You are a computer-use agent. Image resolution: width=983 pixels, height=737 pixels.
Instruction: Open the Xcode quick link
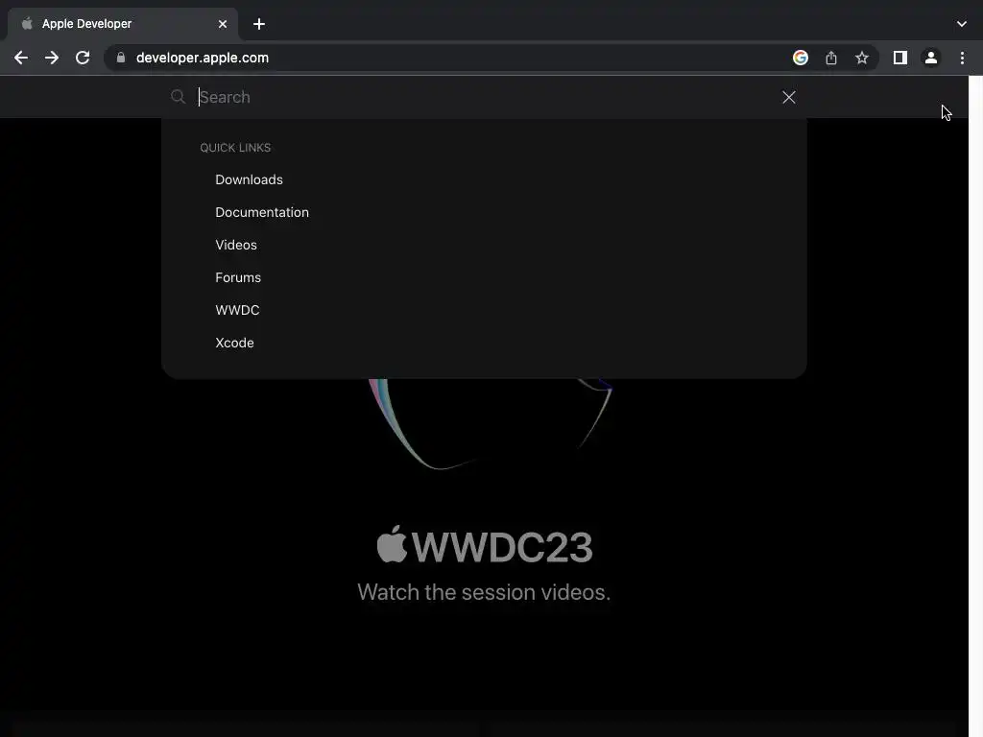pos(234,343)
